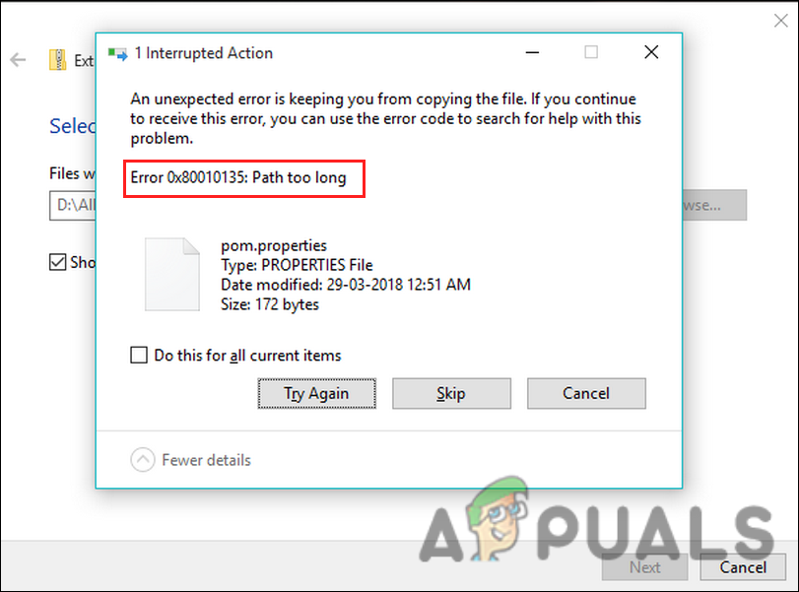Click the zipped folder icon
Image resolution: width=799 pixels, height=592 pixels.
(x=57, y=60)
